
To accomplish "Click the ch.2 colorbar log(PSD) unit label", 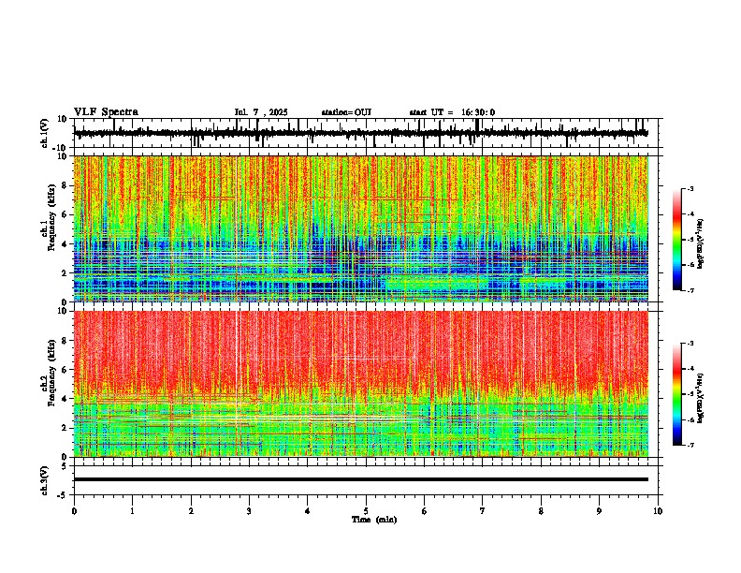I will tap(702, 397).
